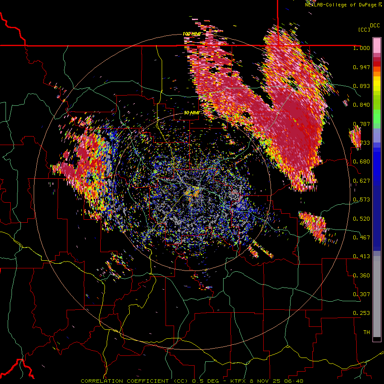Click the KTFX radar site identifier

tap(239, 381)
